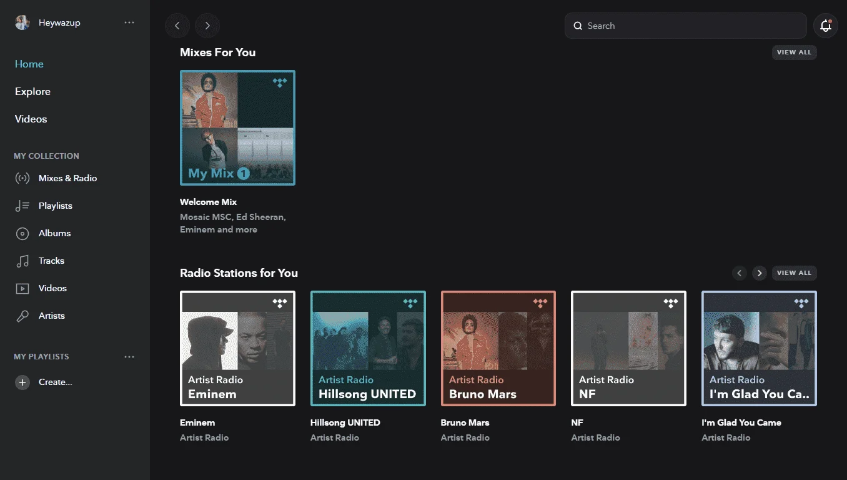Click the Create... playlist link
Image resolution: width=847 pixels, height=480 pixels.
(55, 382)
